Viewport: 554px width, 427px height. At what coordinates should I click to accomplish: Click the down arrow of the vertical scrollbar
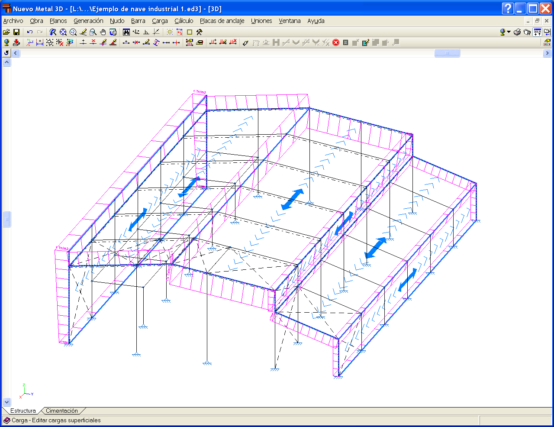pos(6,402)
